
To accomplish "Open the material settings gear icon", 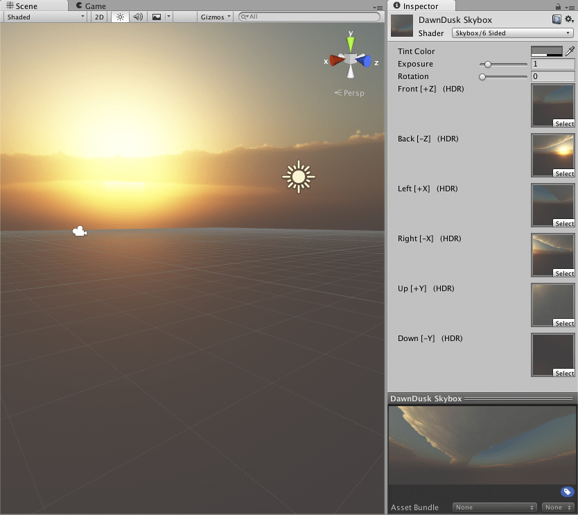I will coord(570,19).
